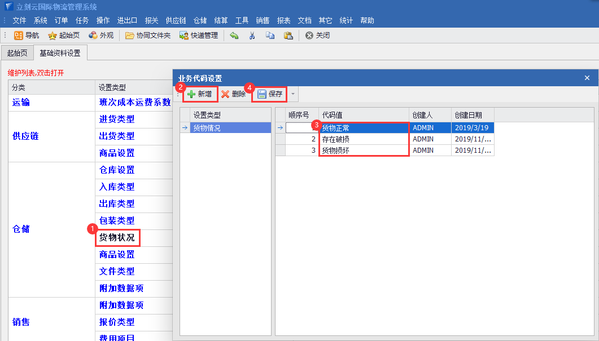Click the scissors cut icon
The height and width of the screenshot is (341, 599).
[x=252, y=36]
